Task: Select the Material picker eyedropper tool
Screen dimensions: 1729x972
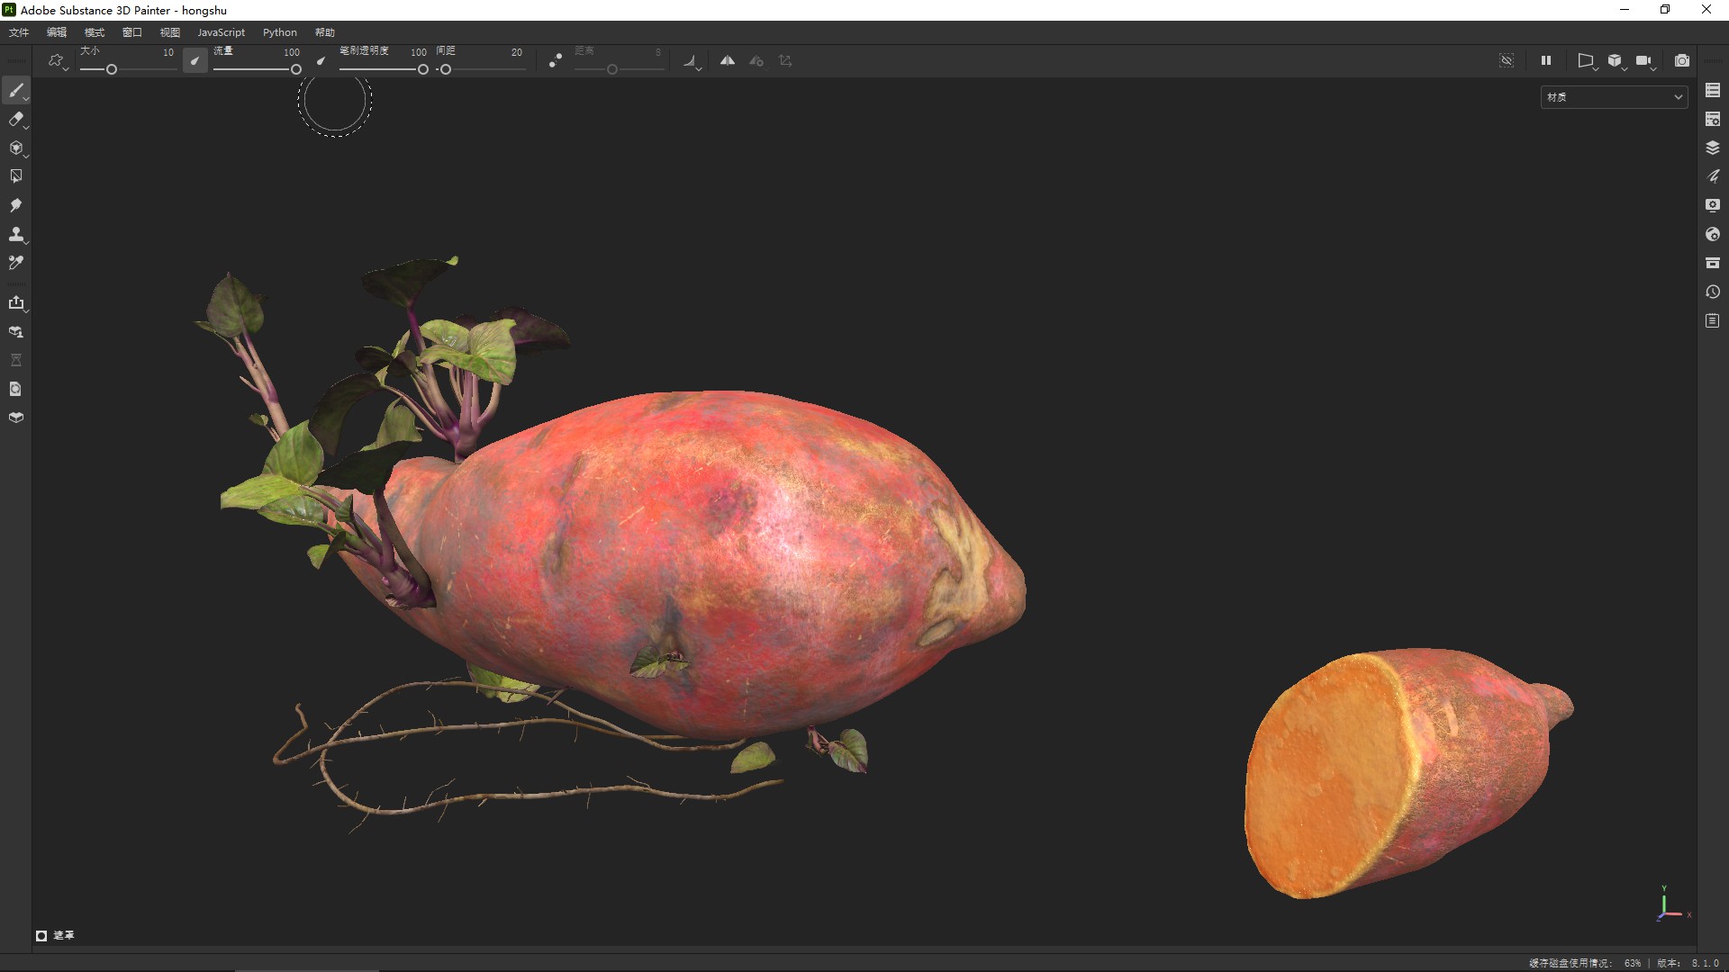Action: click(15, 263)
